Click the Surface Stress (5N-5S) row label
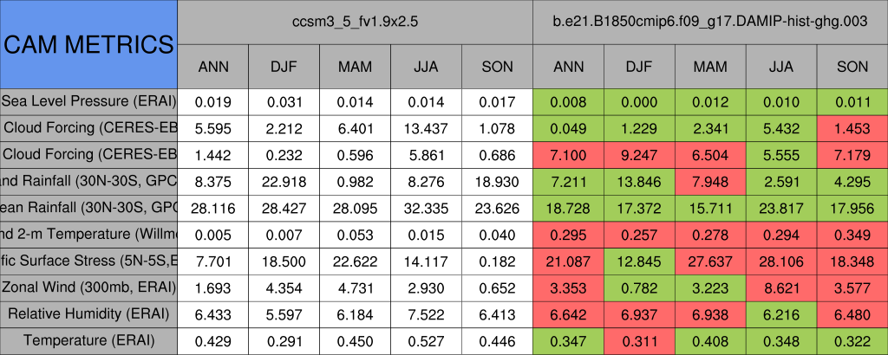Screen dimensions: 888x355 [x=88, y=261]
